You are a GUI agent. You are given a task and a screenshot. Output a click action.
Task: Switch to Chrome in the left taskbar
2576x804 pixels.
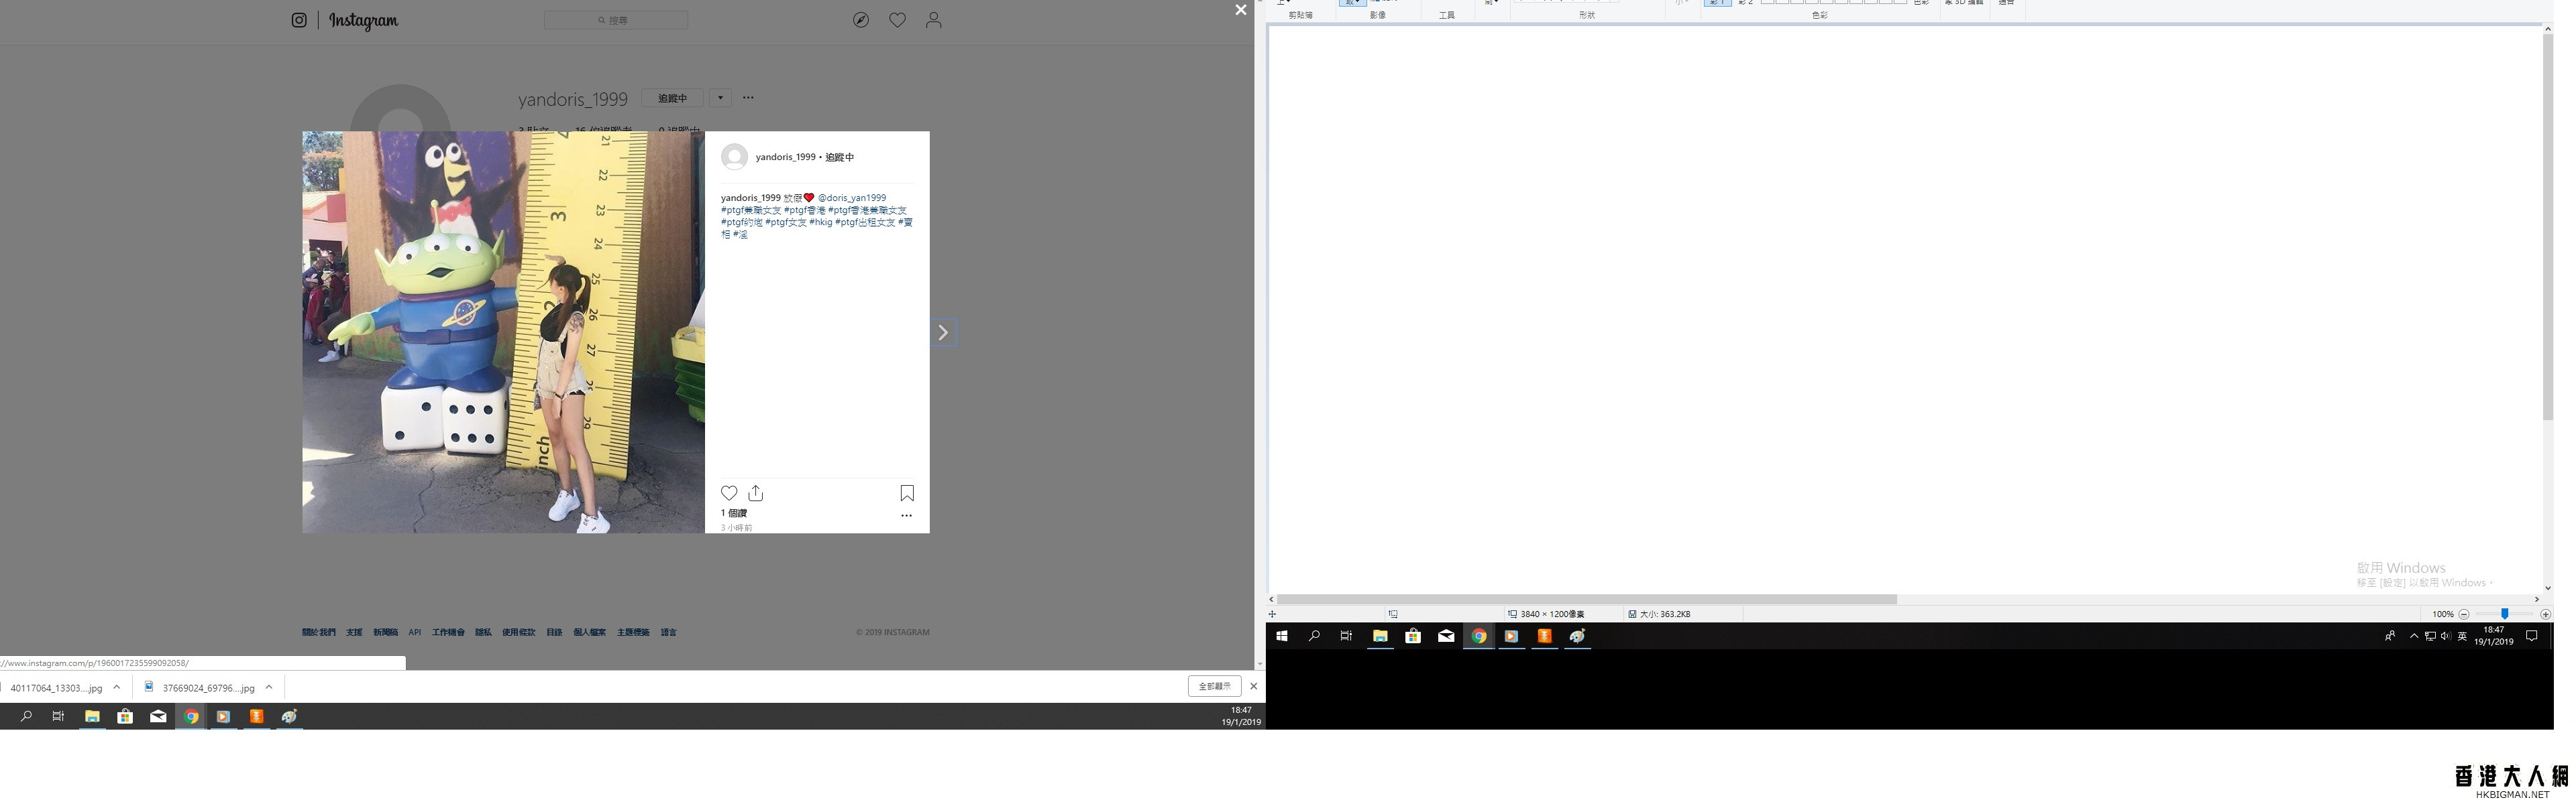point(191,716)
